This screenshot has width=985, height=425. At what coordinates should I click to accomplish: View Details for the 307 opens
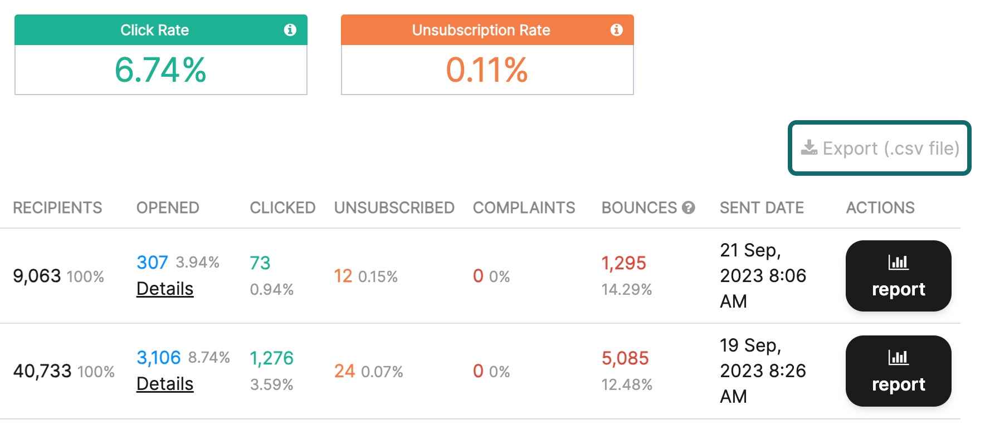coord(165,289)
